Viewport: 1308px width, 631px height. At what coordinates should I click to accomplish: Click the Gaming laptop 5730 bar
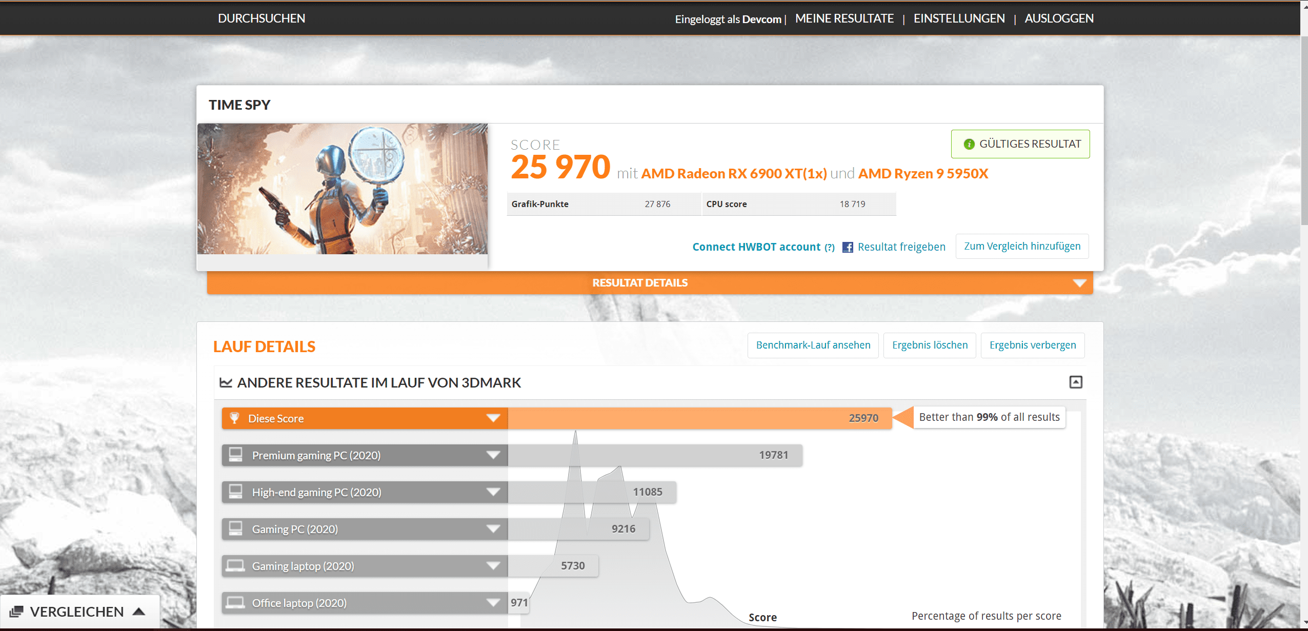click(x=553, y=566)
